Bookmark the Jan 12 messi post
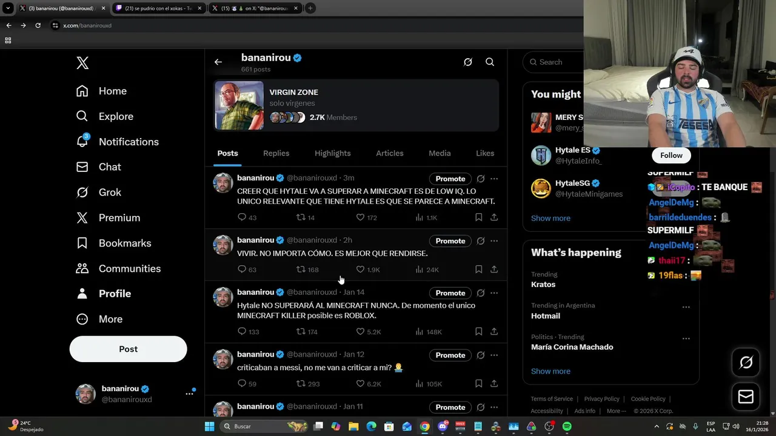The height and width of the screenshot is (436, 776). pos(478,383)
